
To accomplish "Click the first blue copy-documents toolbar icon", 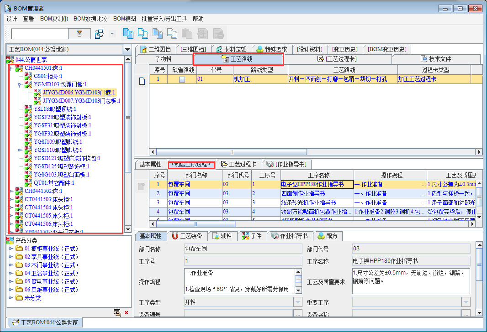I will click(x=128, y=34).
